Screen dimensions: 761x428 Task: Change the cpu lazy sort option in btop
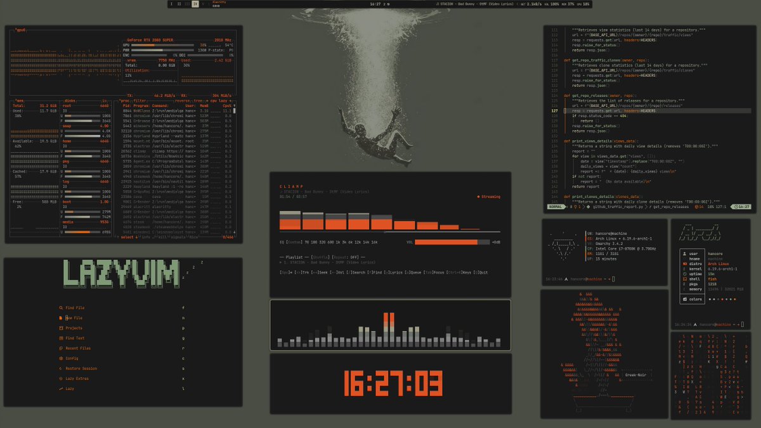click(219, 101)
